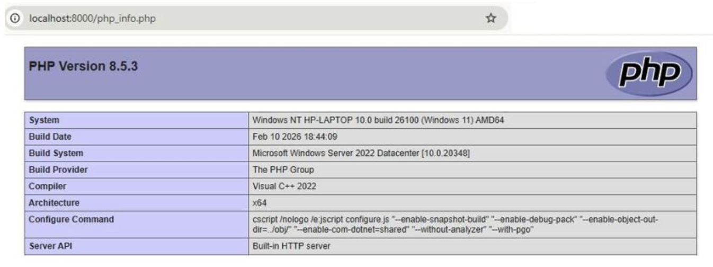Screen dimensions: 713x267
Task: Click the Build Date row label
Action: [50, 137]
